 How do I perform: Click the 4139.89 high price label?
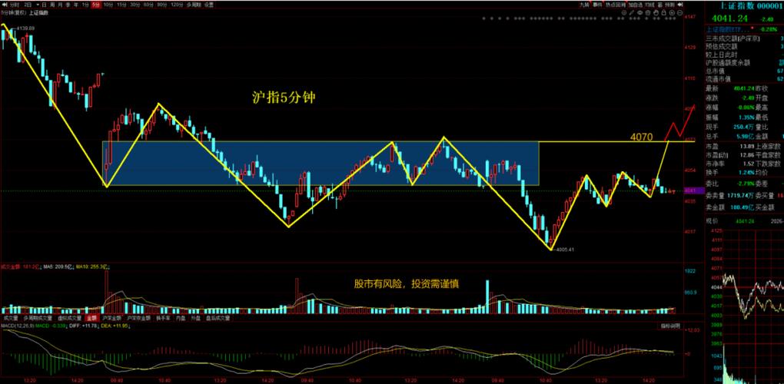point(25,28)
